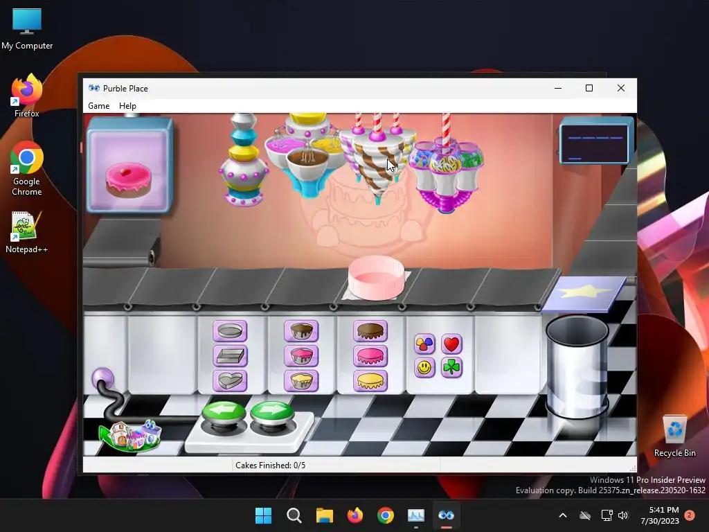Apply the yellow icing button
The image size is (709, 532).
coord(370,380)
